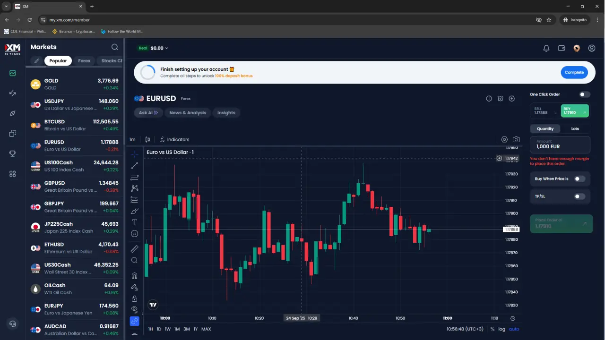Viewport: 605px width, 340px height.
Task: Switch to Lots order mode
Action: click(x=575, y=128)
